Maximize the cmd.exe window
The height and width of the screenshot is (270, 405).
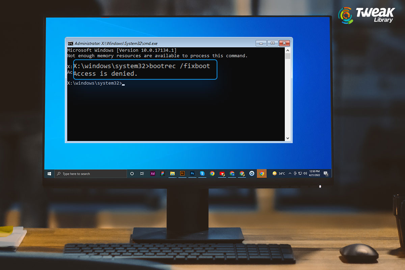point(273,43)
